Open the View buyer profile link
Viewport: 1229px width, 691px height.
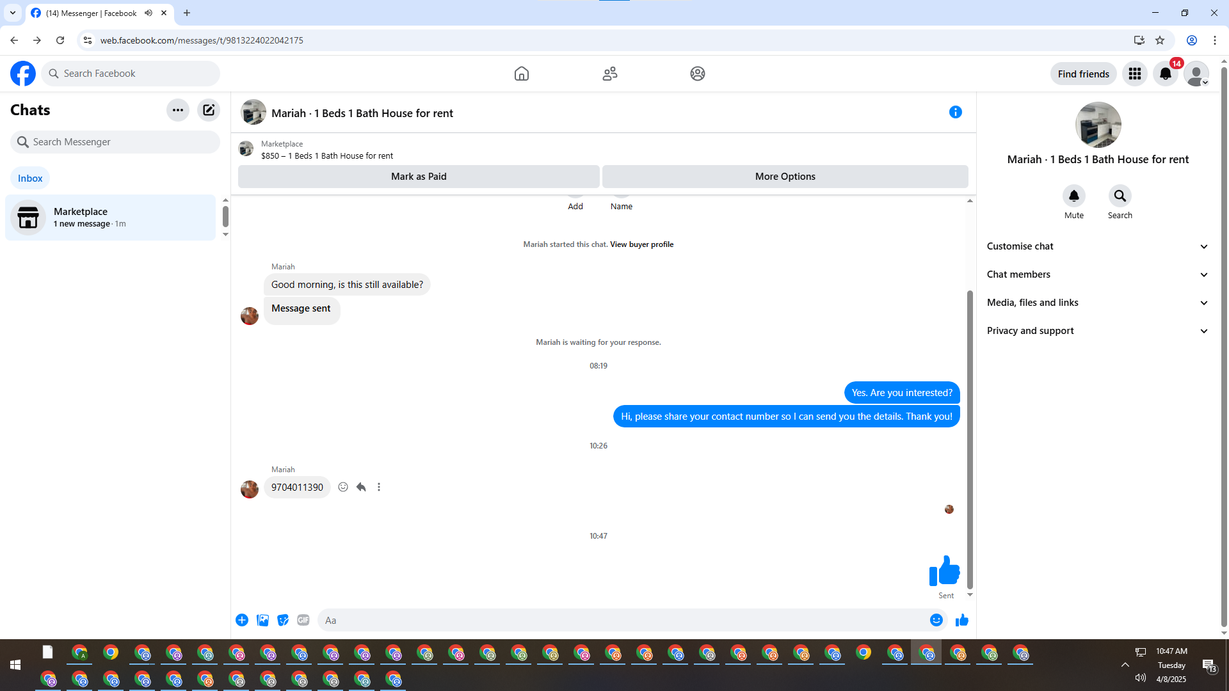(x=641, y=244)
